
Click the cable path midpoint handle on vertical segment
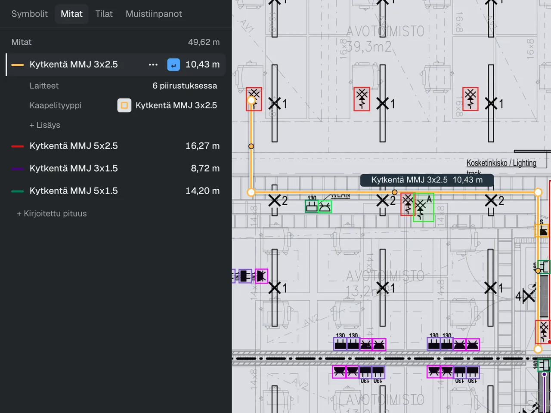point(251,146)
